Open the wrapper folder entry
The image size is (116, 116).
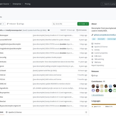pyautogui.click(x=4, y=35)
